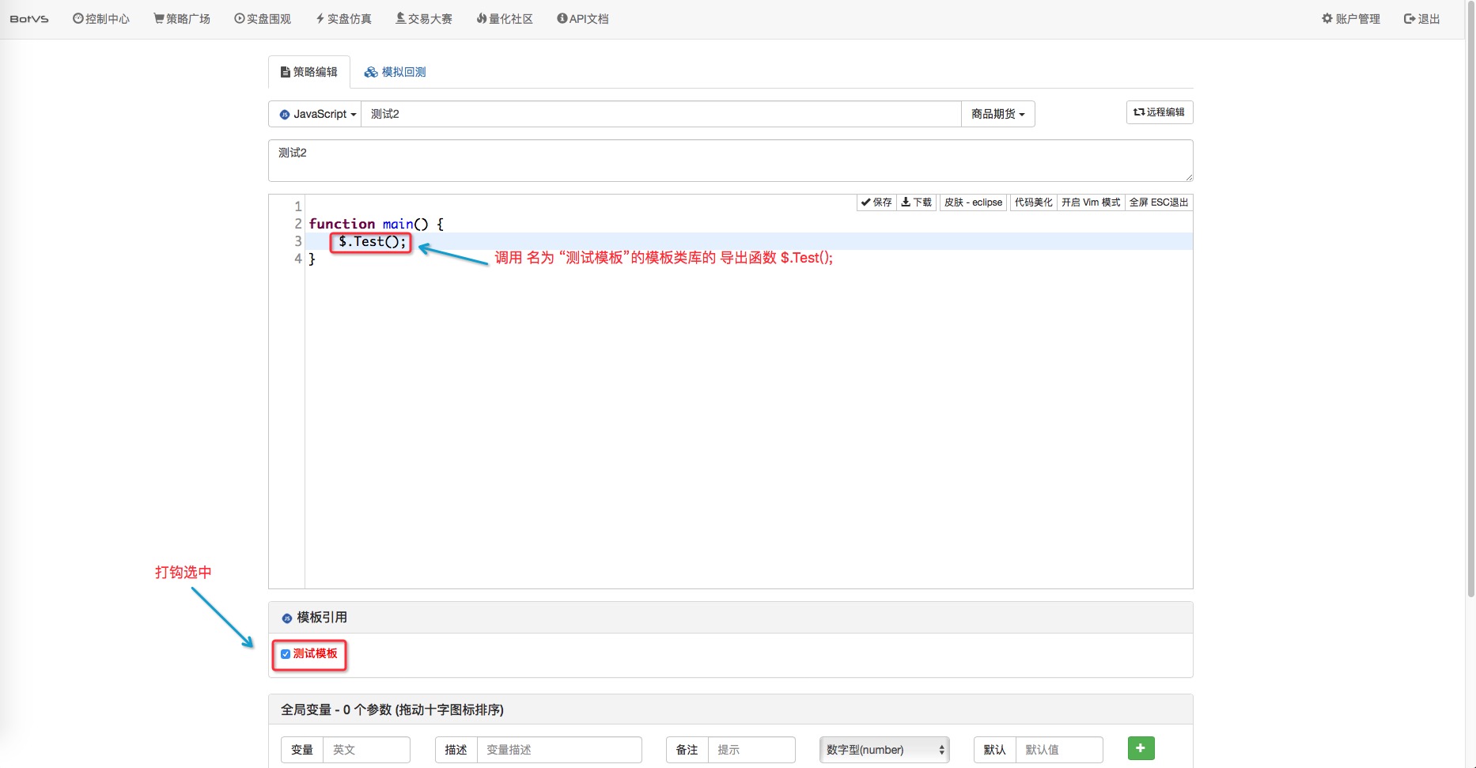Image resolution: width=1476 pixels, height=768 pixels.
Task: Click the closing brace on line 4
Action: coord(312,259)
